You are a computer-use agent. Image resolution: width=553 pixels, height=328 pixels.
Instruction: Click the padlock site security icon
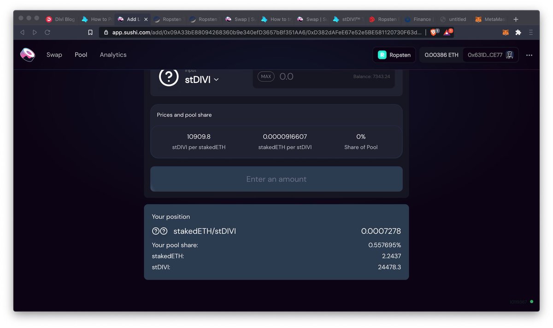click(x=106, y=32)
